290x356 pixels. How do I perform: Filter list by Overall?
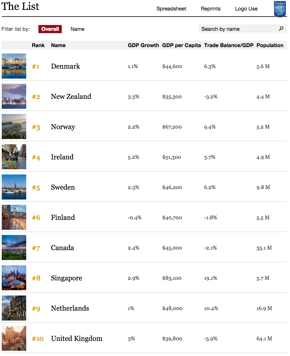tap(50, 29)
